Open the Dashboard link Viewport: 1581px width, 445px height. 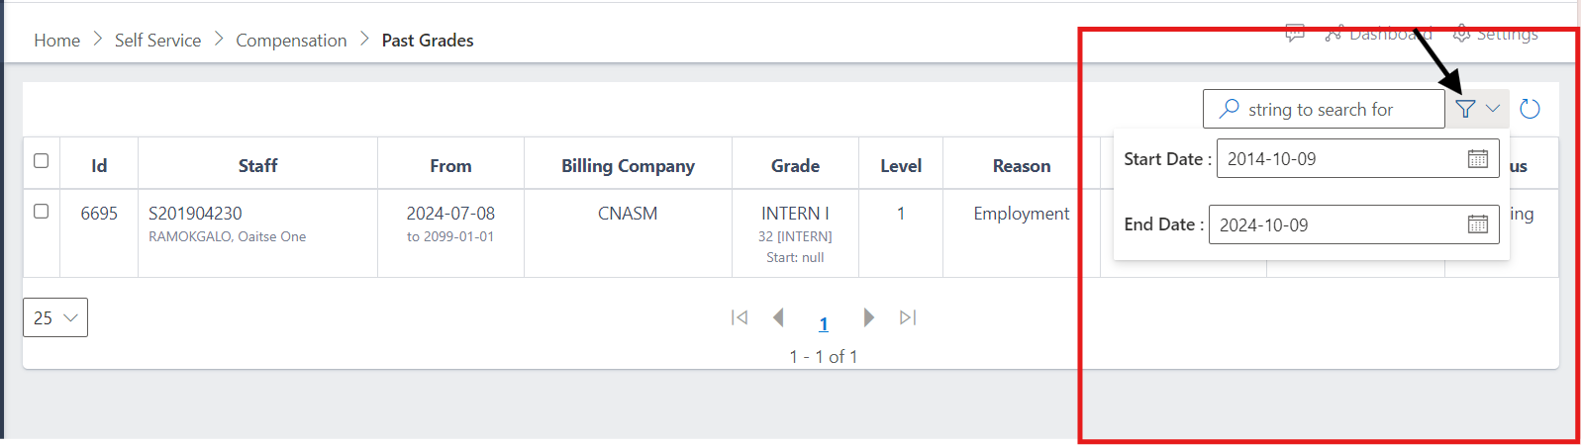1379,34
